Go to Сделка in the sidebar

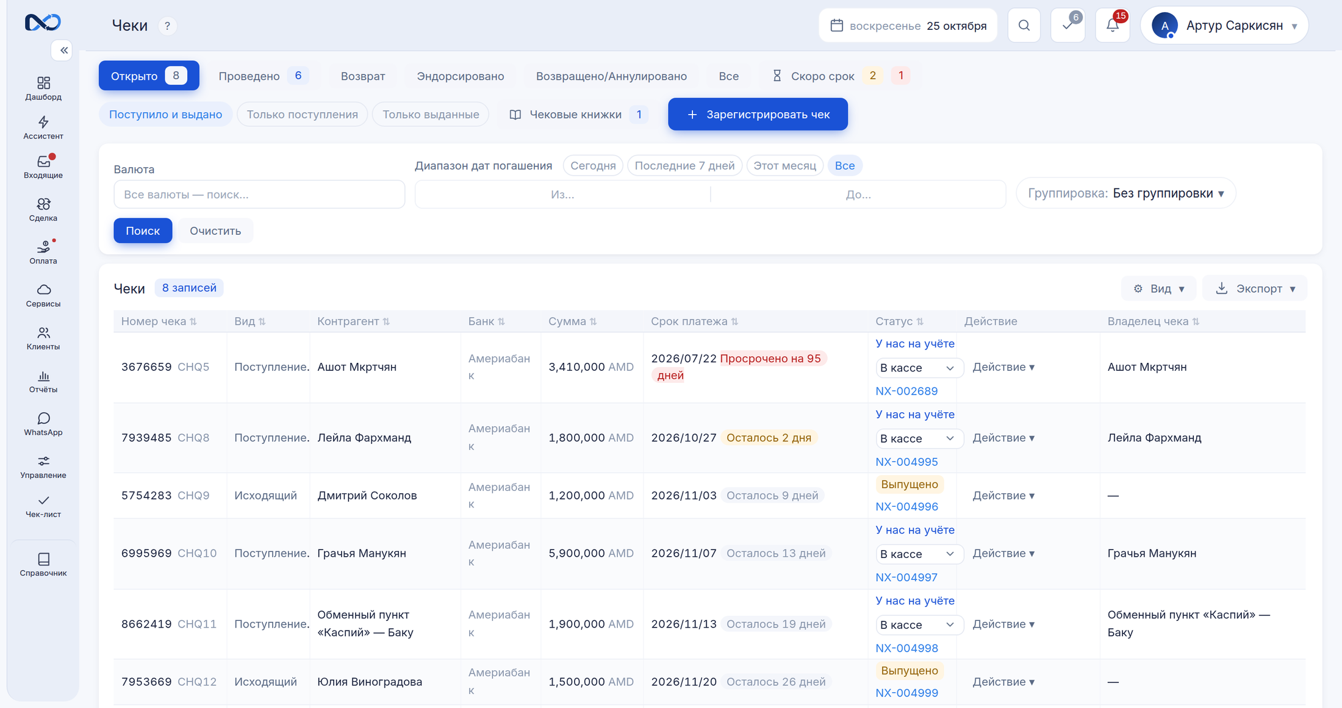tap(43, 209)
